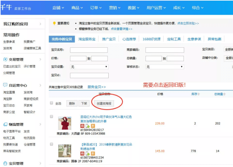
Task: Open the 成长 dropdown menu
Action: [179, 8]
